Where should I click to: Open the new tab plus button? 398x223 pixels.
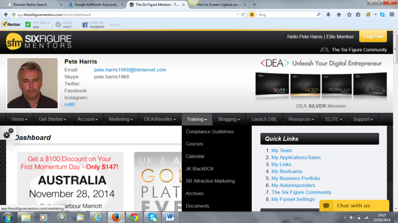[x=254, y=4]
